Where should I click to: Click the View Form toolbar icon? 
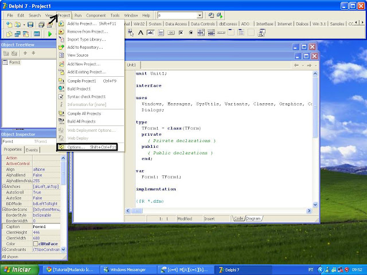18,34
